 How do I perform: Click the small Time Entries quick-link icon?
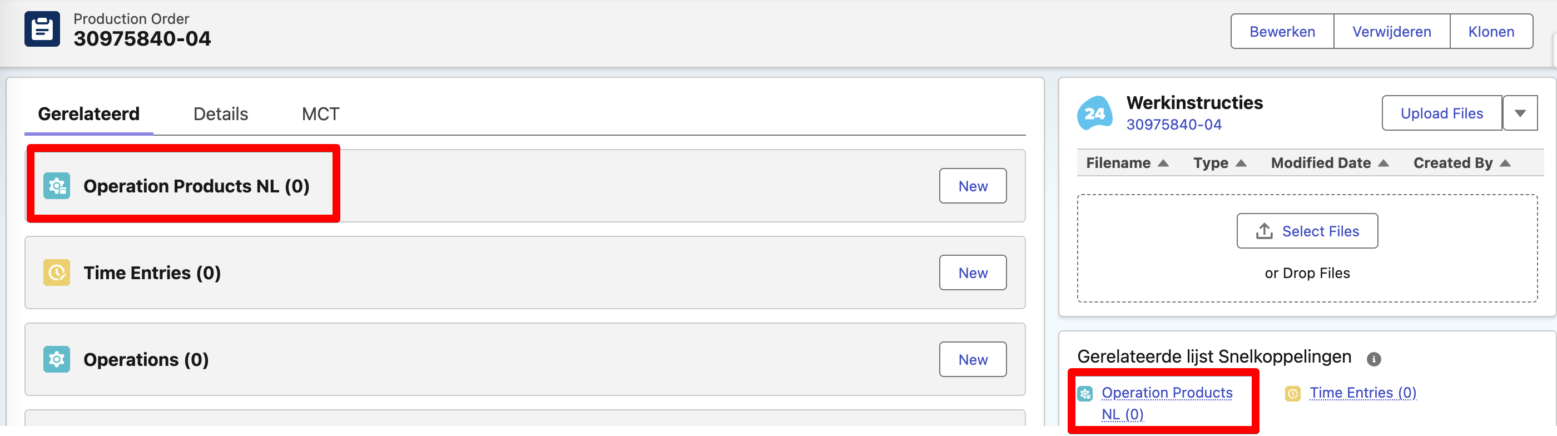[1292, 394]
